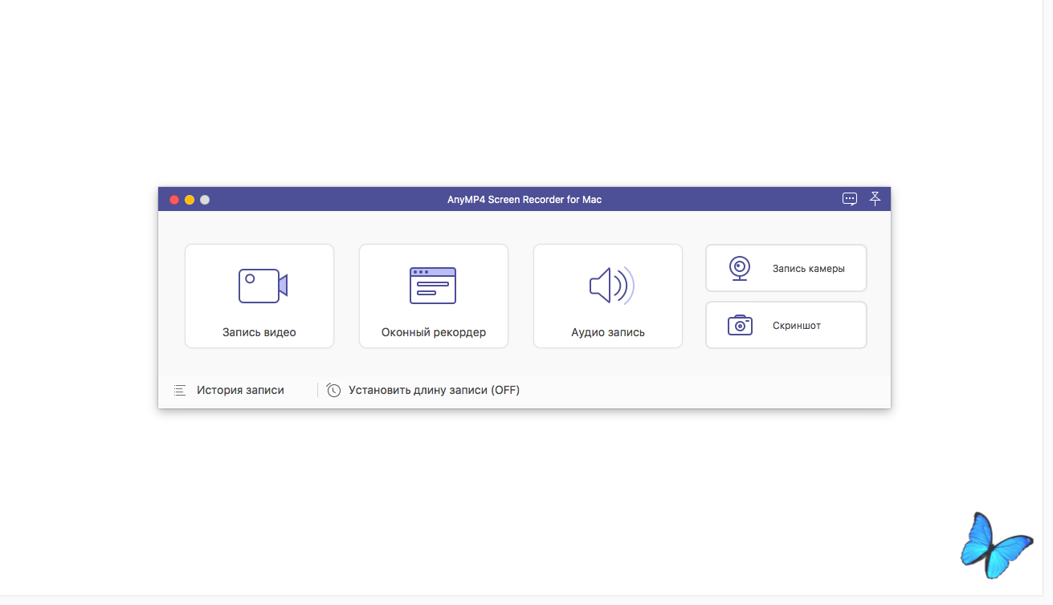Click the window icon for Оконный рекордер
Viewport: 1053px width, 605px height.
click(433, 286)
